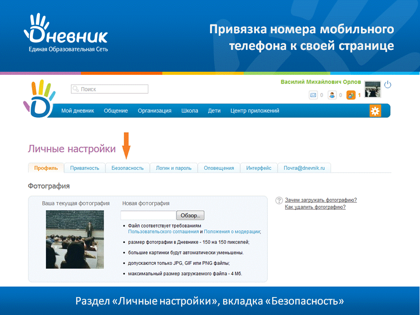Click the Новая фотография label
The height and width of the screenshot is (315, 420).
(146, 203)
